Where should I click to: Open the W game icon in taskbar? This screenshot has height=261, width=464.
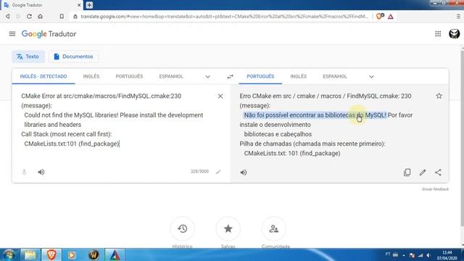(94, 254)
